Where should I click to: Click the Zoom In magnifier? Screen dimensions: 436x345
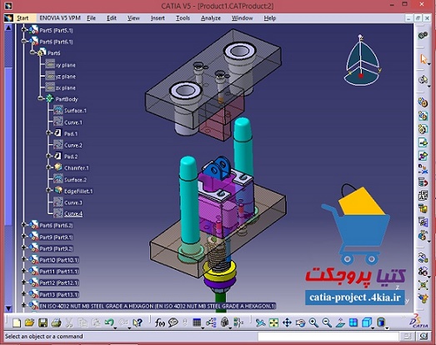pyautogui.click(x=313, y=322)
